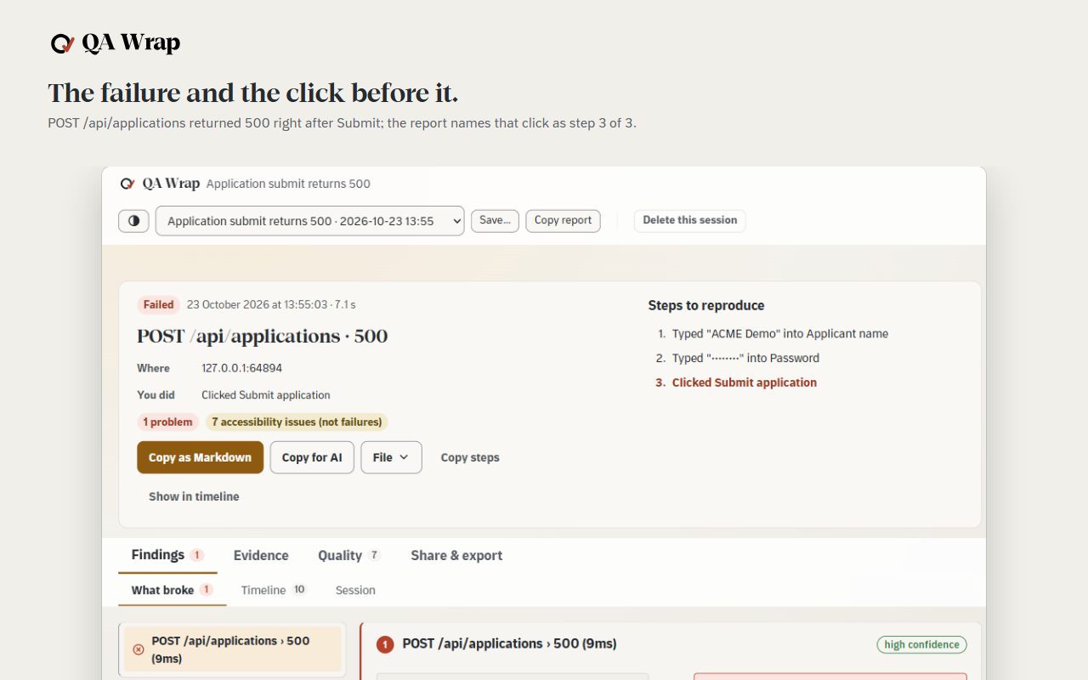Open the Quality tab

point(349,555)
